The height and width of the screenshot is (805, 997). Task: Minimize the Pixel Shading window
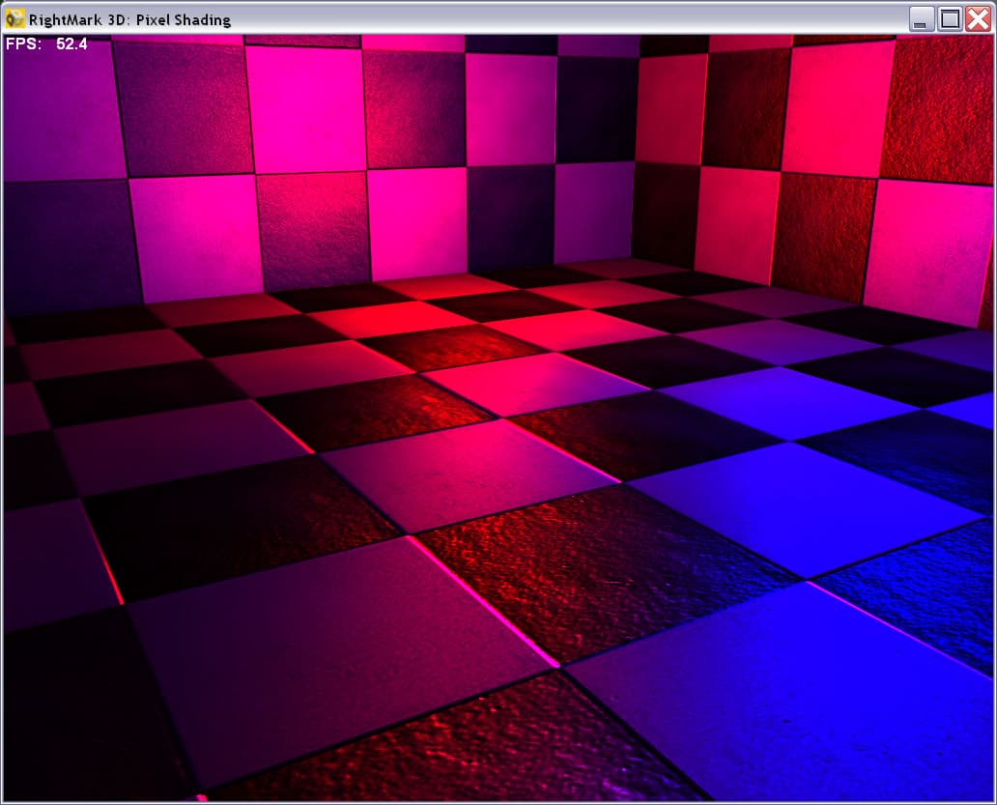tap(921, 19)
